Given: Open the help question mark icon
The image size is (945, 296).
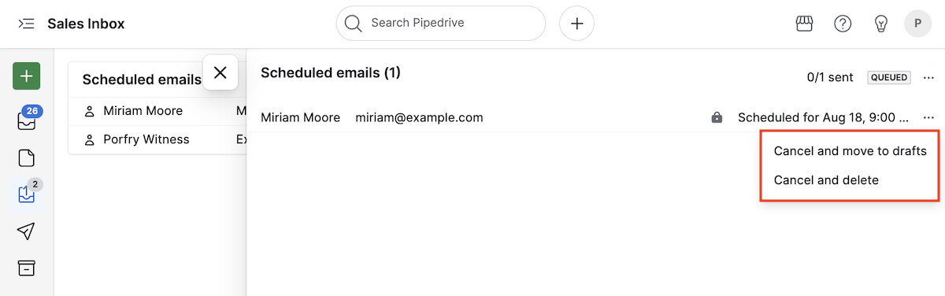Looking at the screenshot, I should tap(843, 24).
